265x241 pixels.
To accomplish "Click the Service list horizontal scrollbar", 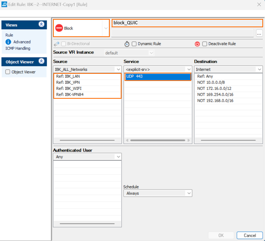I will coord(158,140).
